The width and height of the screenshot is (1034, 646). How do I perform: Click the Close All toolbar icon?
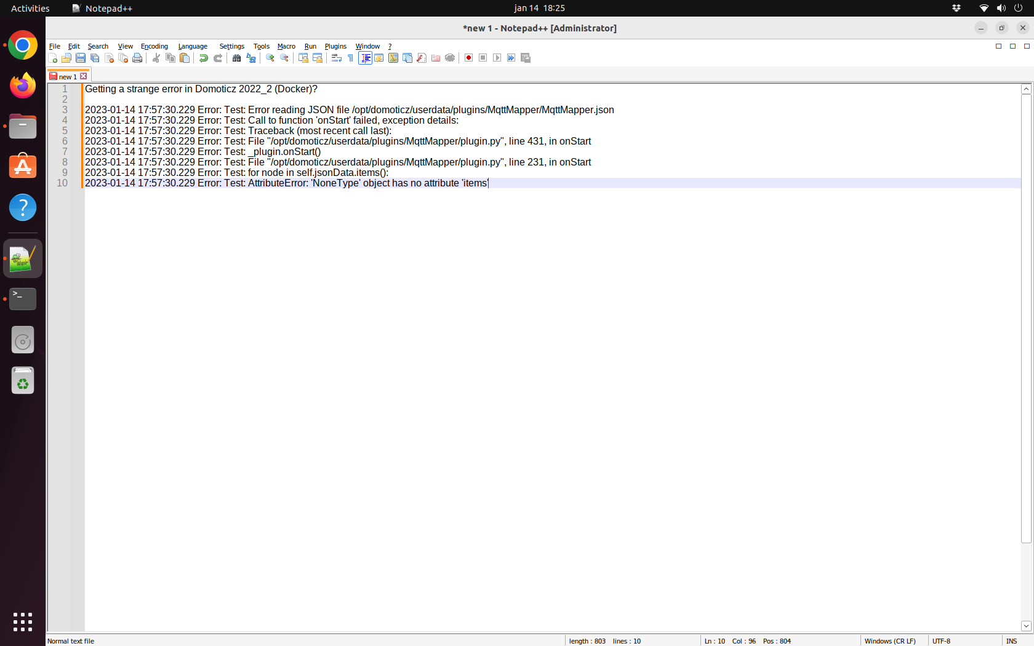click(x=123, y=58)
